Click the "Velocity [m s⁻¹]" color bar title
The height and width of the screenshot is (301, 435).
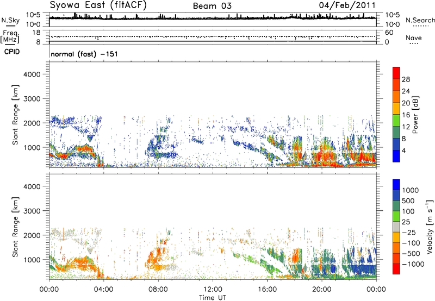tap(430, 227)
